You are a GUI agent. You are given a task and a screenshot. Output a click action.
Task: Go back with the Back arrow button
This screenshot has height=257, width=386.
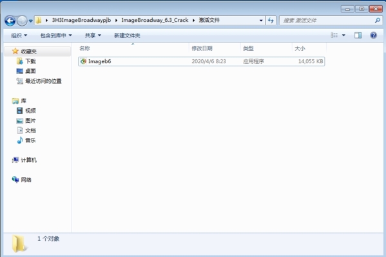click(x=10, y=21)
